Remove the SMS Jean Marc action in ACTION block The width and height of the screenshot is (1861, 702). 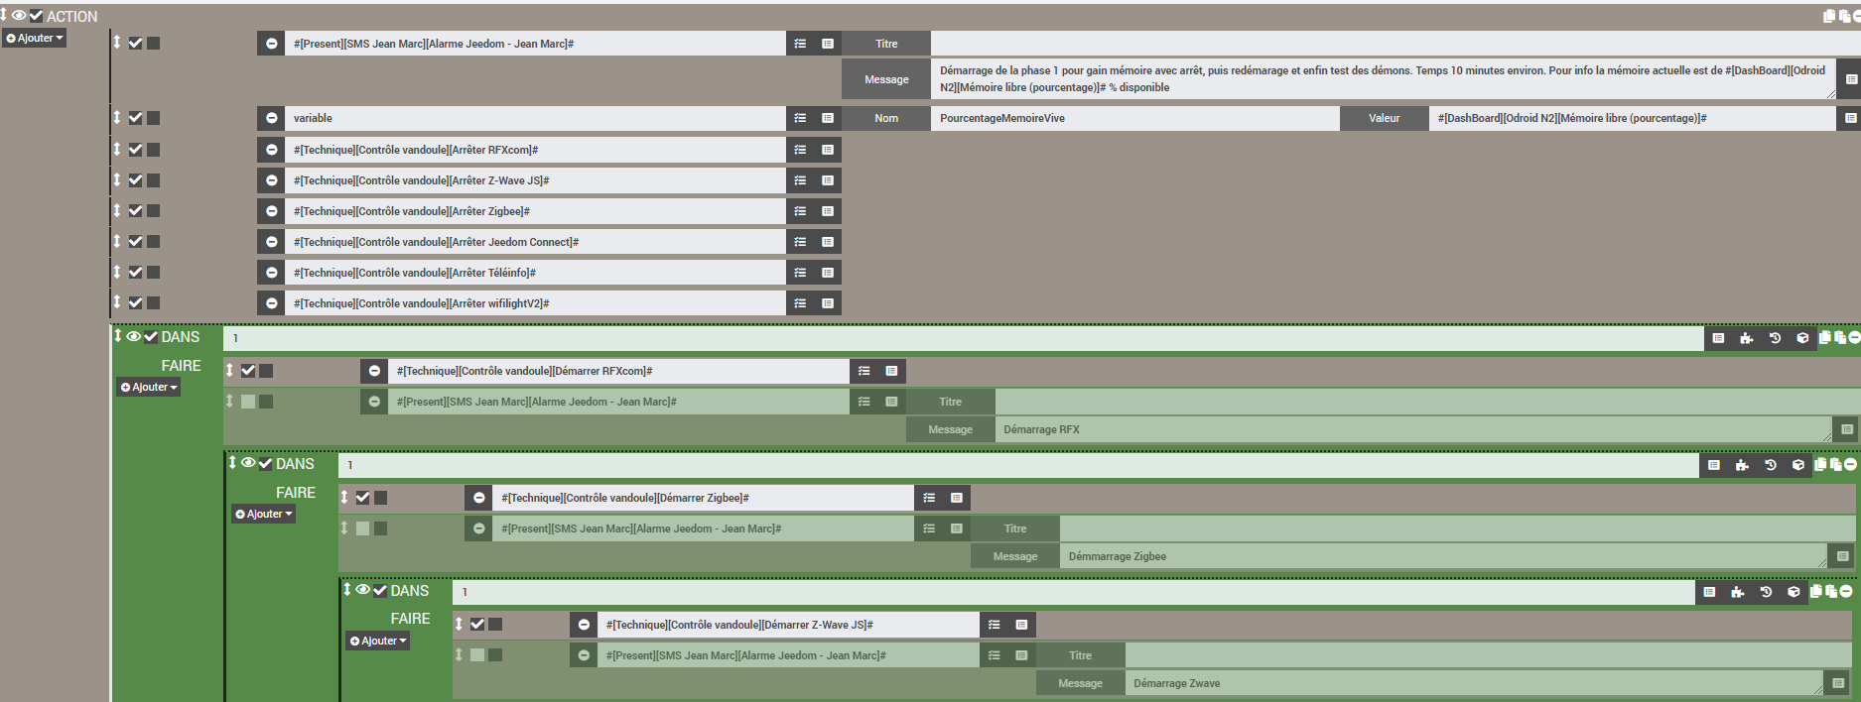point(271,44)
